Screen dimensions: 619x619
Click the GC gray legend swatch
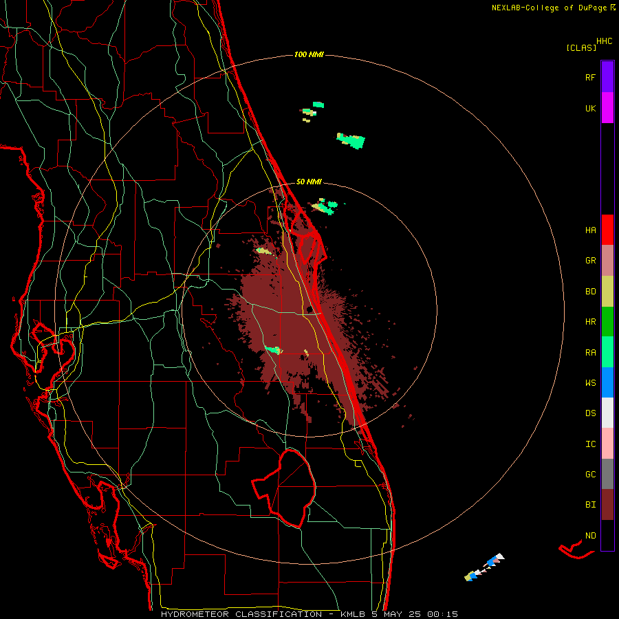[607, 474]
